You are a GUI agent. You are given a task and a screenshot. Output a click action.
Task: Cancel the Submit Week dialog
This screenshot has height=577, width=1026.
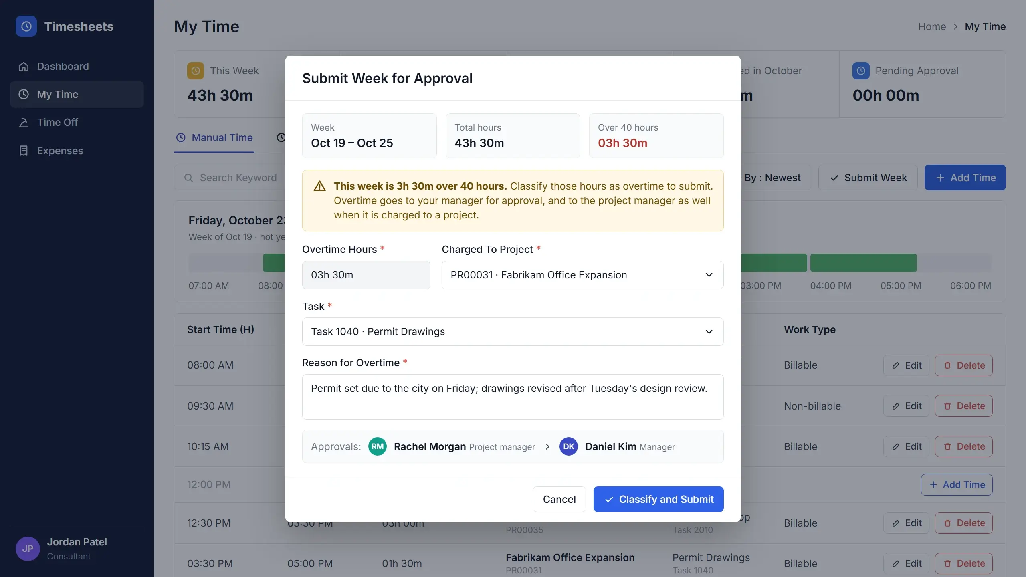pyautogui.click(x=559, y=499)
